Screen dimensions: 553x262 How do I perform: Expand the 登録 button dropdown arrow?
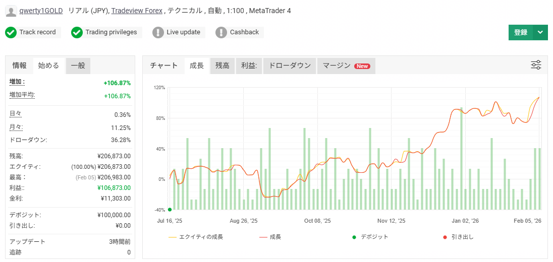coord(540,32)
